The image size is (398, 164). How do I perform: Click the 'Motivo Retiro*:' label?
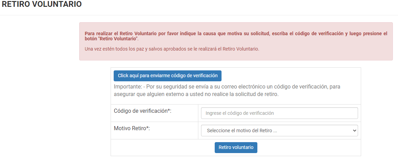[132, 128]
